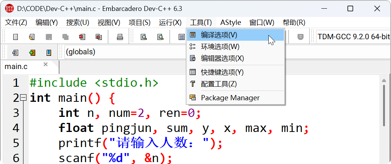
Task: Click the Dev-C++ logo in the title bar
Action: (9, 9)
